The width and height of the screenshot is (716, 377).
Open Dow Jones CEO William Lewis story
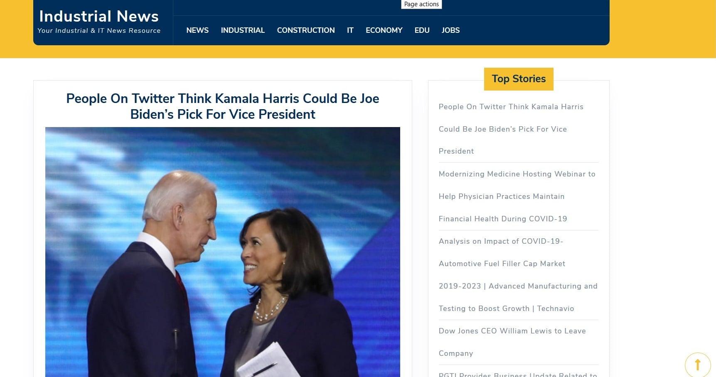512,342
